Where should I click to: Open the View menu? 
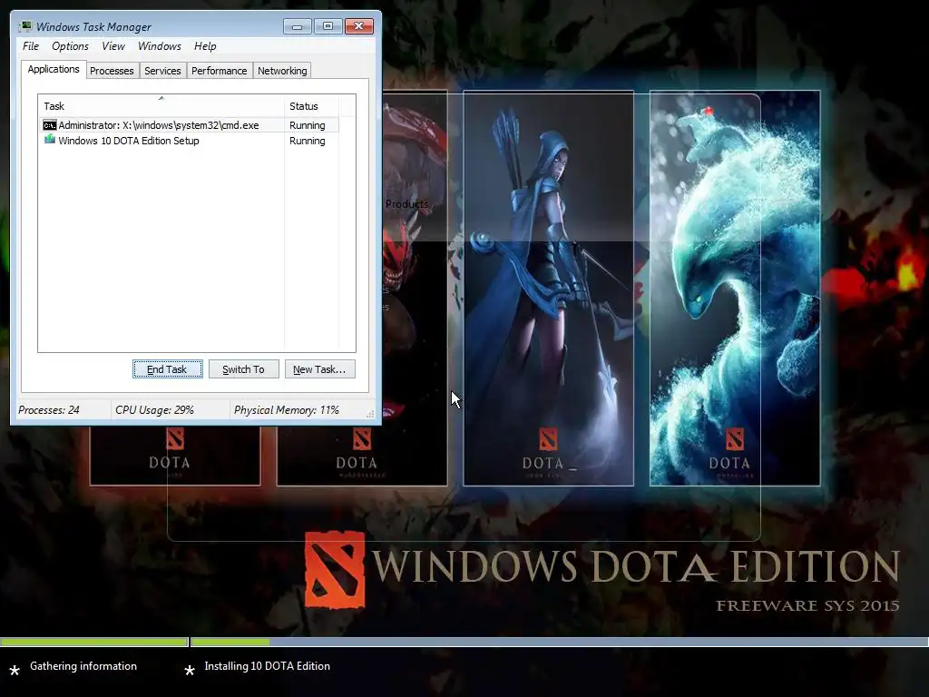click(x=113, y=46)
